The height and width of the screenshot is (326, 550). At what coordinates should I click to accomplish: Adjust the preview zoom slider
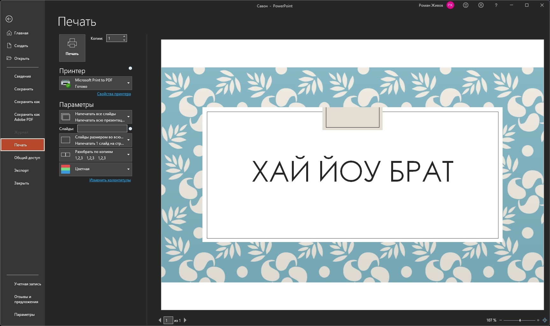click(x=520, y=320)
